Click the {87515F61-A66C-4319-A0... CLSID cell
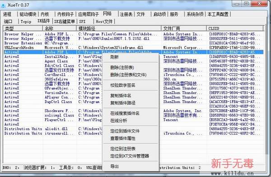271x177 pixels. coord(234,79)
